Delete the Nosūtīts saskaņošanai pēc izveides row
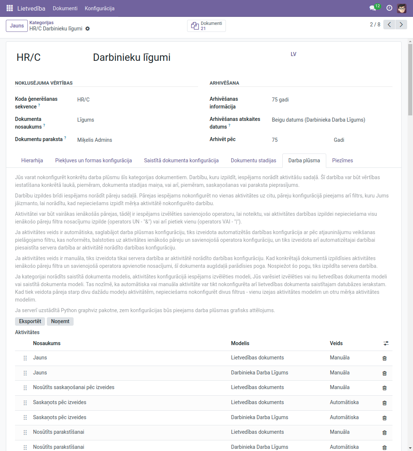This screenshot has width=413, height=451. (x=384, y=388)
